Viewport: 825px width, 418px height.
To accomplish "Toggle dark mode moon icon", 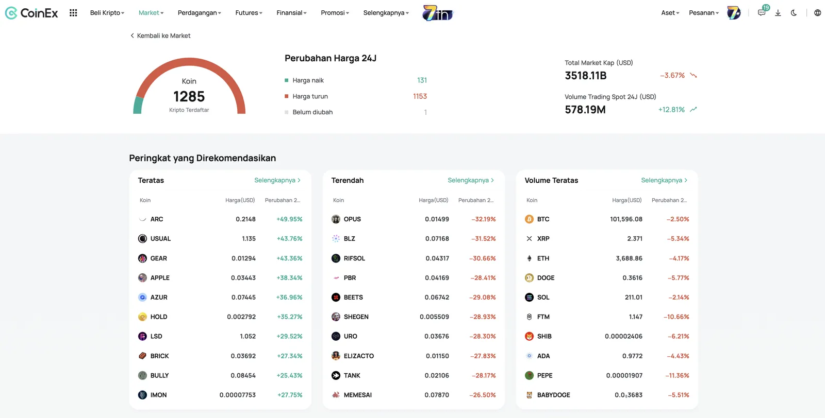I will [794, 13].
